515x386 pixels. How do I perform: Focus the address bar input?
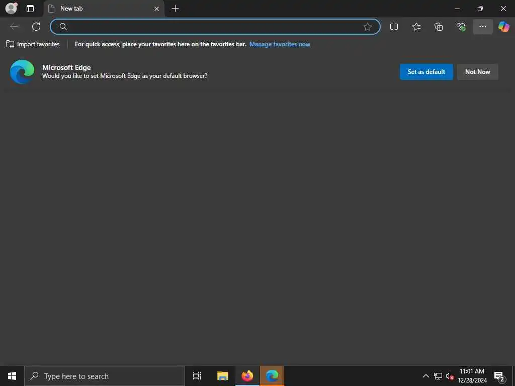point(215,27)
